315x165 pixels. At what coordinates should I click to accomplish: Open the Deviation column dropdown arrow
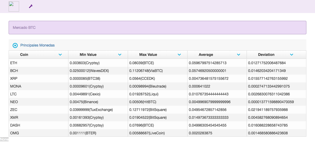292,55
